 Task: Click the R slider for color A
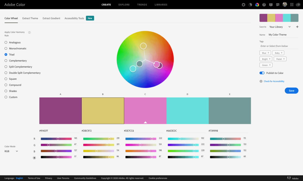[x=56, y=139]
